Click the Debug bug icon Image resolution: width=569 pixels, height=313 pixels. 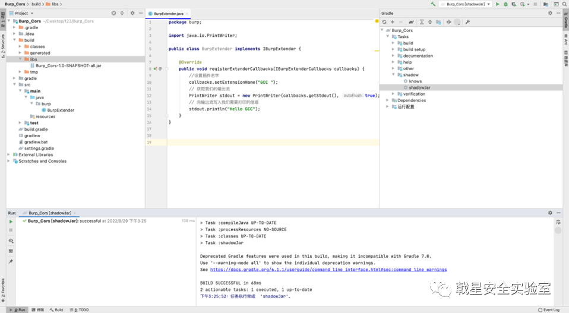pos(505,4)
